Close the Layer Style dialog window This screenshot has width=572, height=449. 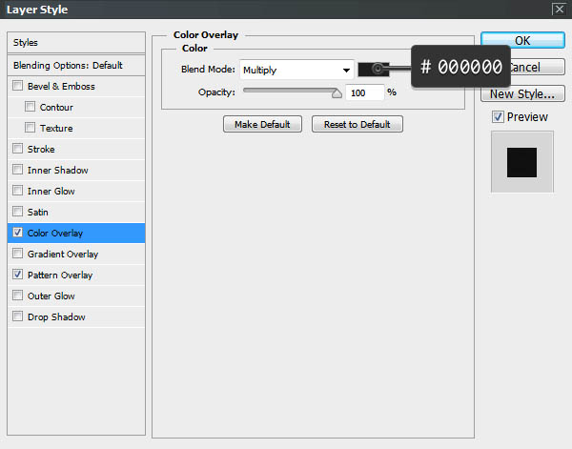coord(559,9)
